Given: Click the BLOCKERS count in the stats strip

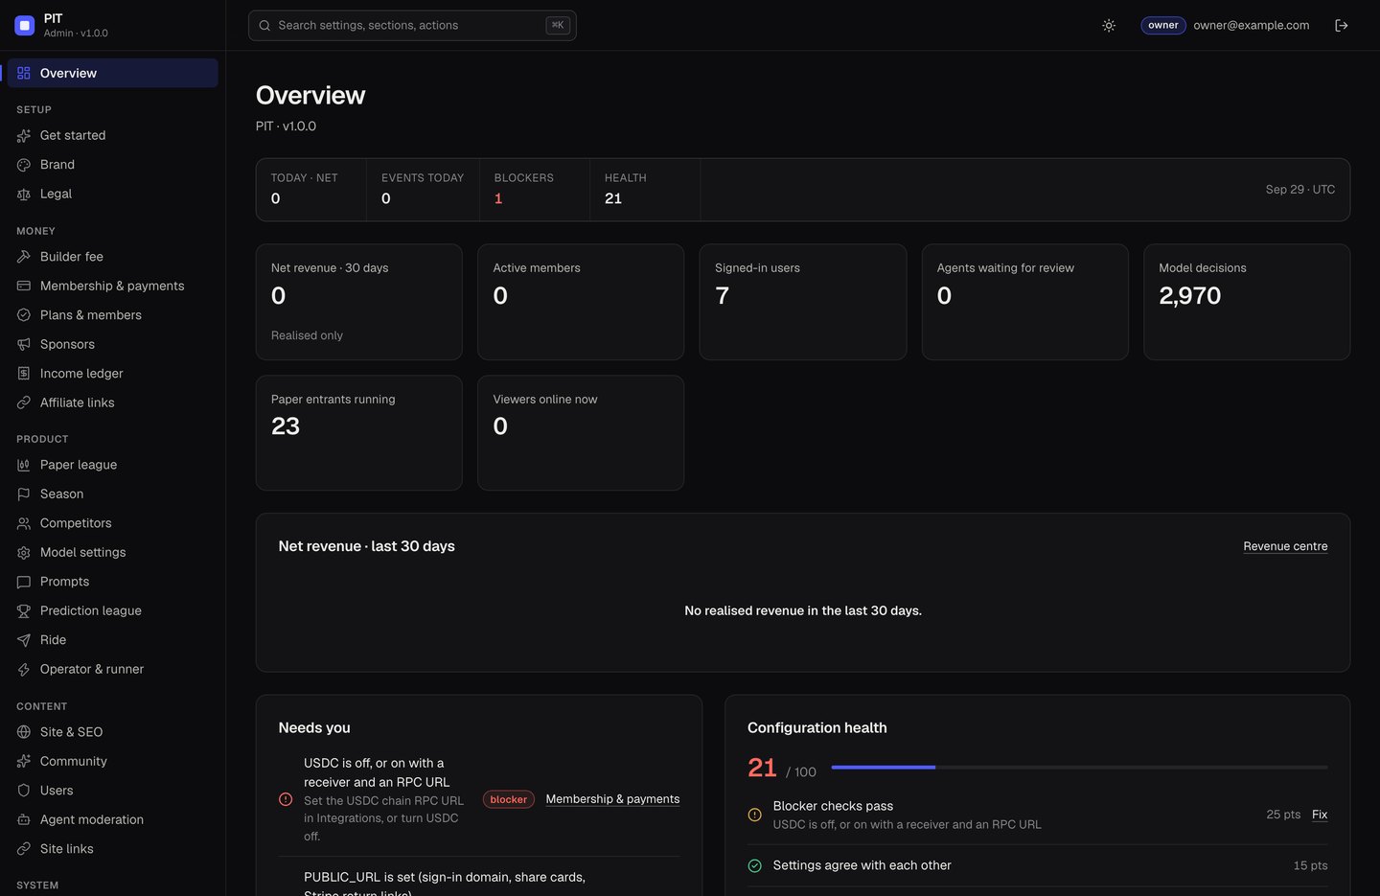Looking at the screenshot, I should pyautogui.click(x=498, y=198).
